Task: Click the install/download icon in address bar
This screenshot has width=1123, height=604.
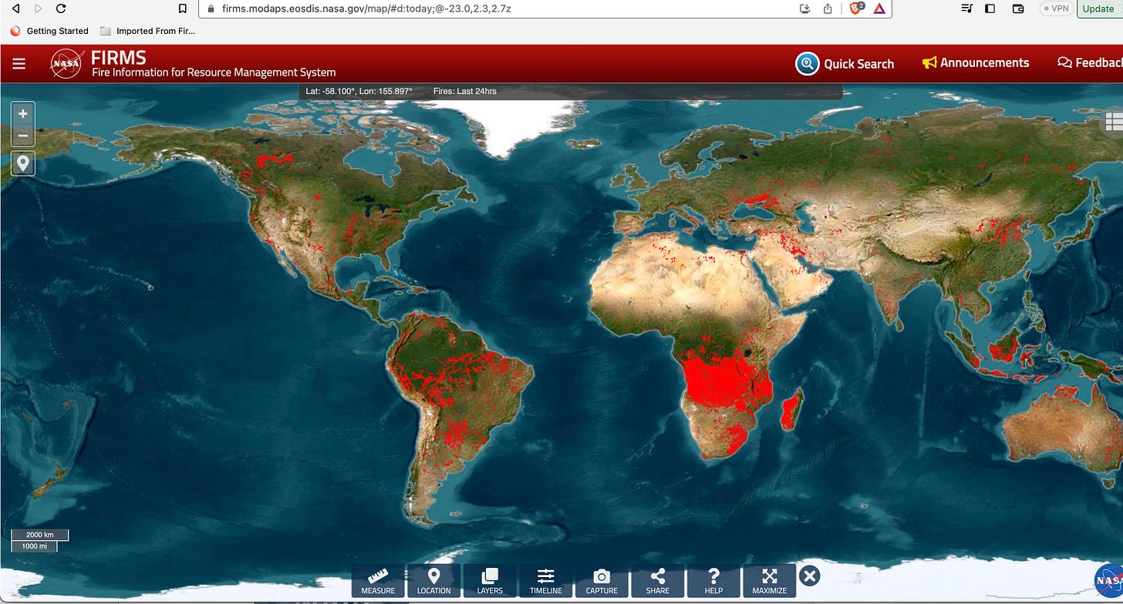Action: point(805,8)
